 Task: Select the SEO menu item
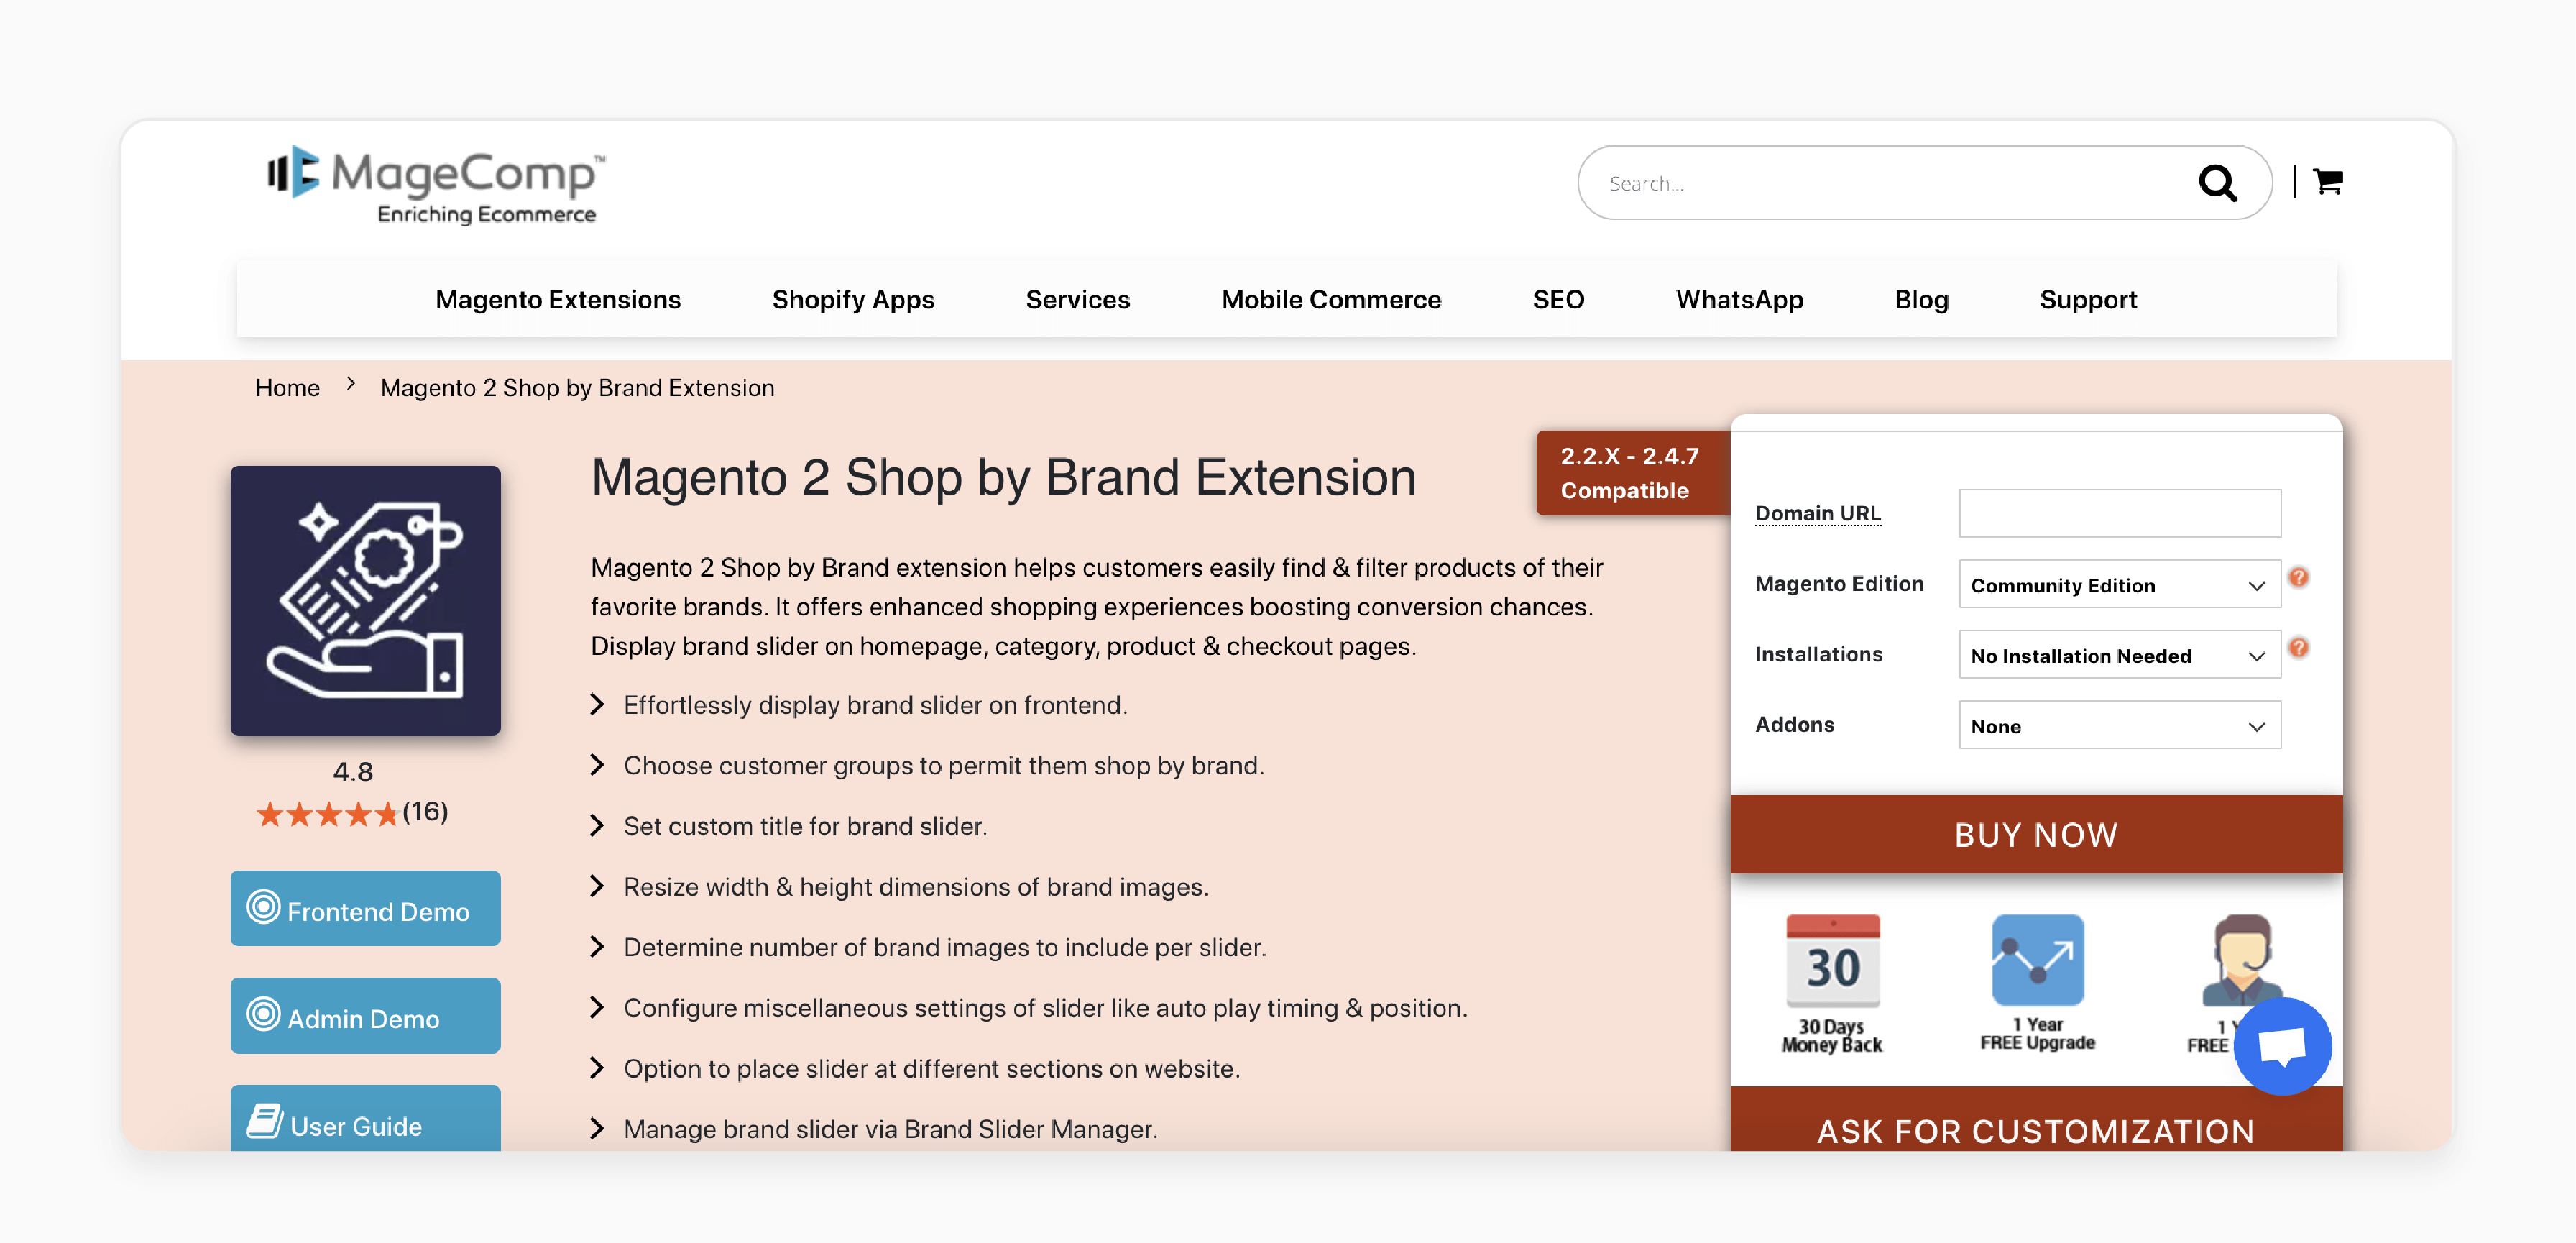click(x=1558, y=299)
